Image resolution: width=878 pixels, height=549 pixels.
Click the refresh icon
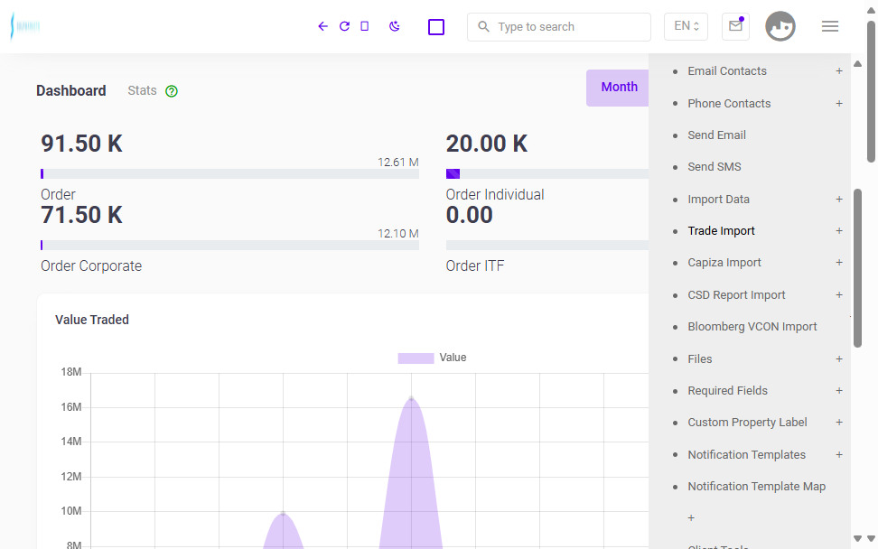click(x=344, y=26)
